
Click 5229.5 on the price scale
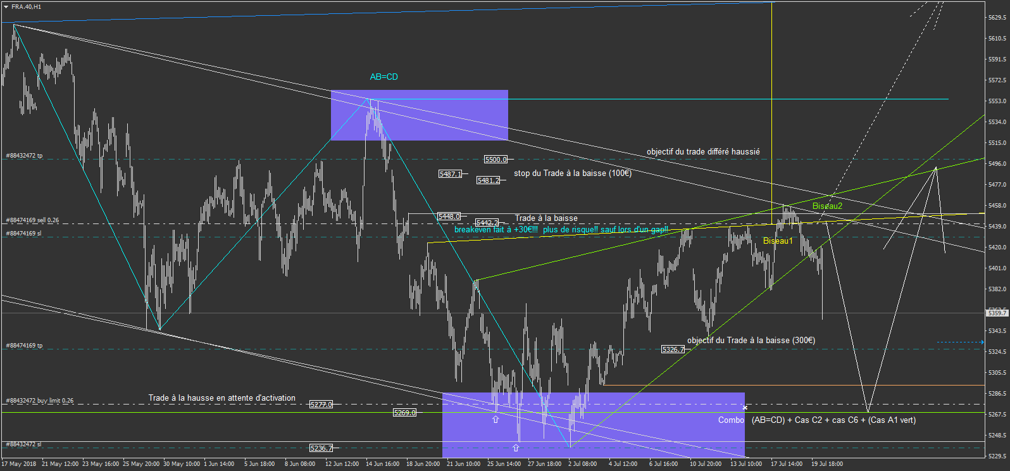coord(997,456)
